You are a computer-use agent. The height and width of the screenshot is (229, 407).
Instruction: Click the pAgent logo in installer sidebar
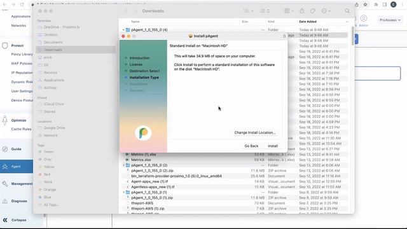tap(143, 133)
